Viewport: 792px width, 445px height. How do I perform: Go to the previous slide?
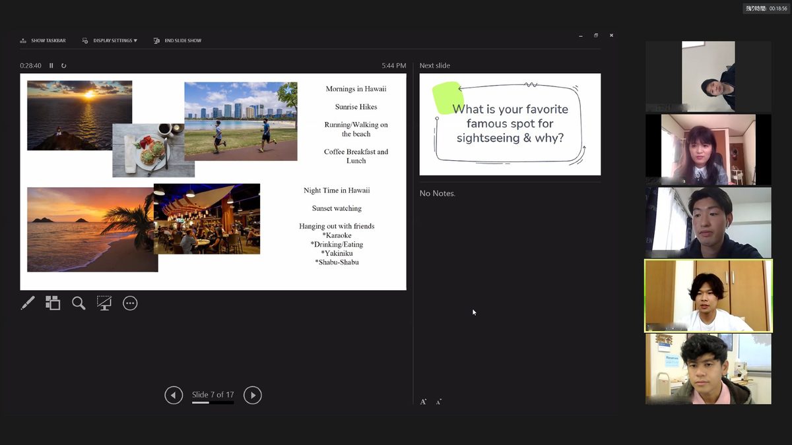point(174,395)
